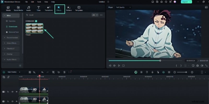Add a new track icon
The width and height of the screenshot is (209, 104).
4,77
